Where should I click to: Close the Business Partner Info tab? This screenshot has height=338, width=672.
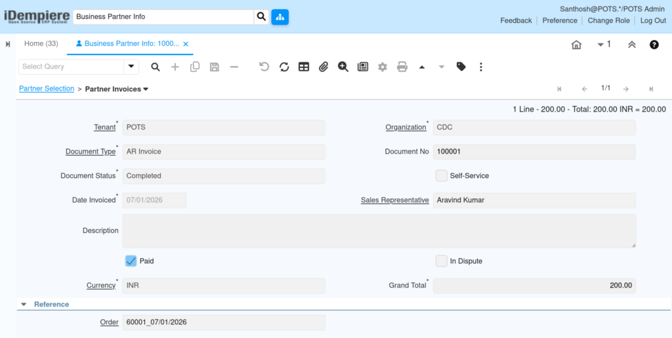click(x=186, y=44)
